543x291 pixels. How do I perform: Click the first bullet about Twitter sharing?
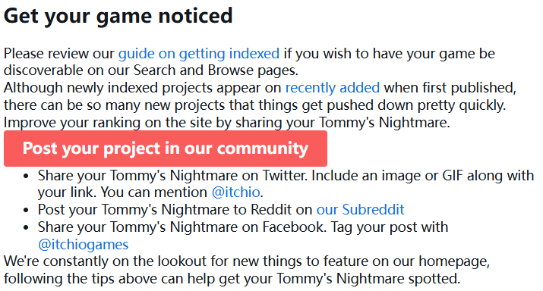click(286, 184)
